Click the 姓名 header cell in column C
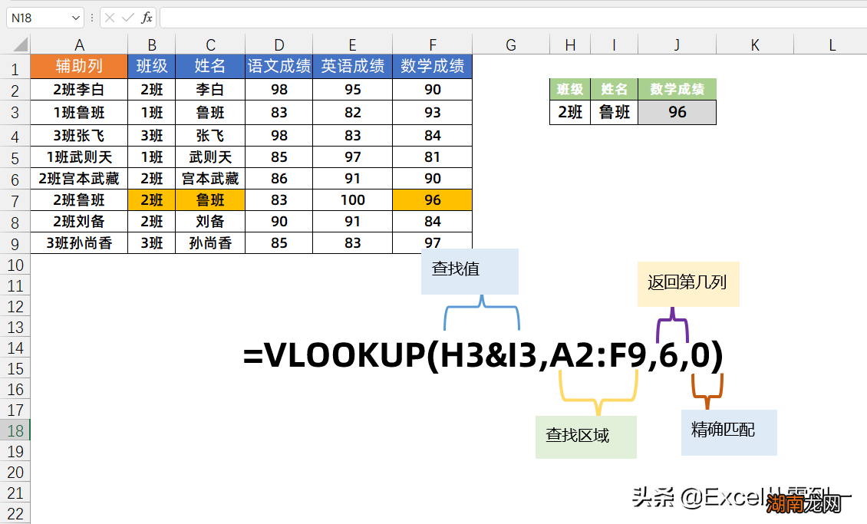 [x=209, y=67]
